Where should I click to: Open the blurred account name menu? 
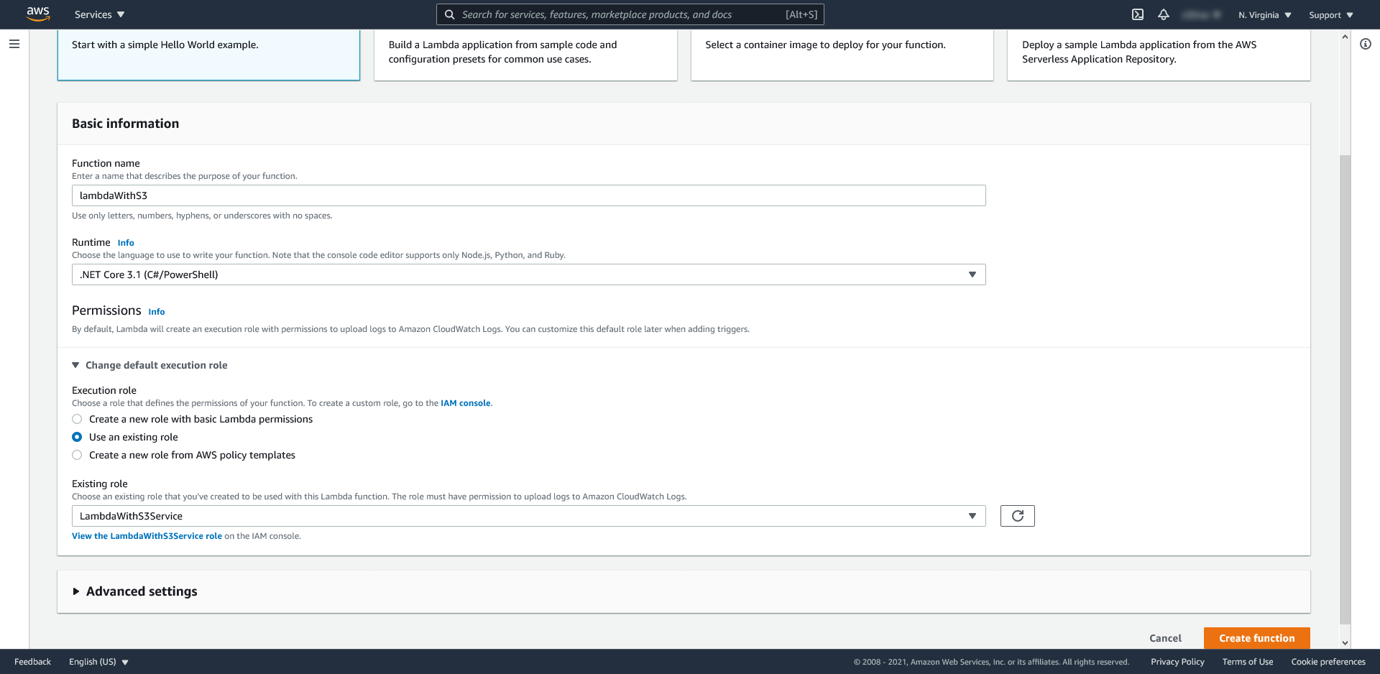coord(1202,14)
